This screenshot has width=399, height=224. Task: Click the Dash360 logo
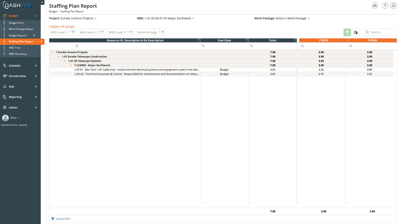[x=18, y=5]
